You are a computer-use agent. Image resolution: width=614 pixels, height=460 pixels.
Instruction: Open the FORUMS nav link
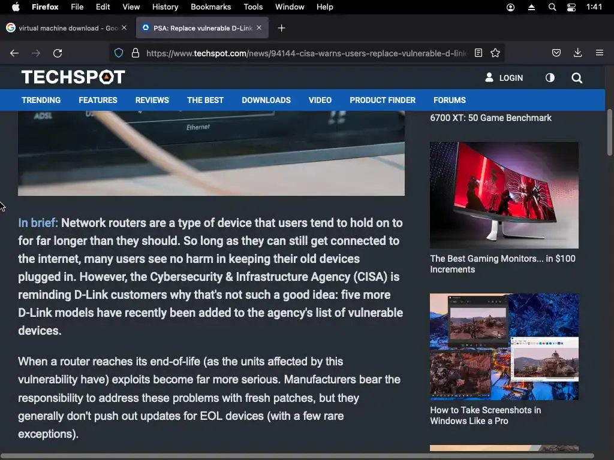(x=450, y=100)
